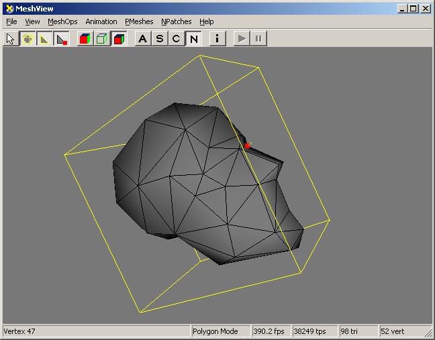Open the MeshOps menu
This screenshot has height=340, width=435.
coord(62,21)
